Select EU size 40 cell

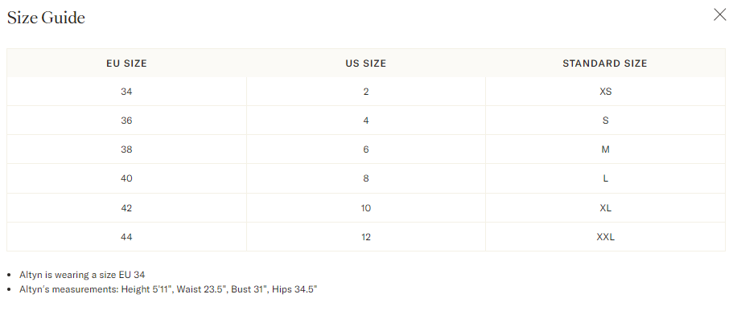coord(126,178)
